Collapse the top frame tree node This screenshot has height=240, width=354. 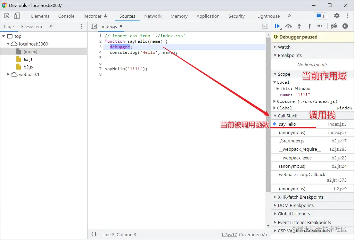(x=3, y=36)
